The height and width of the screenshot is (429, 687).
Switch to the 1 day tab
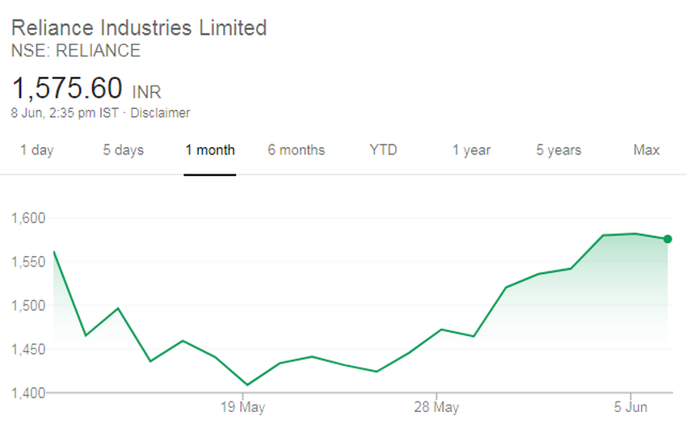(x=37, y=150)
